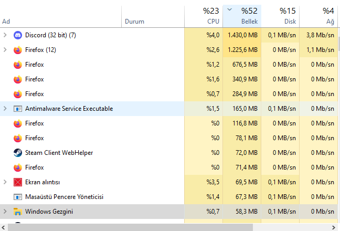Click the Steam Client WebHelper icon

pyautogui.click(x=17, y=153)
